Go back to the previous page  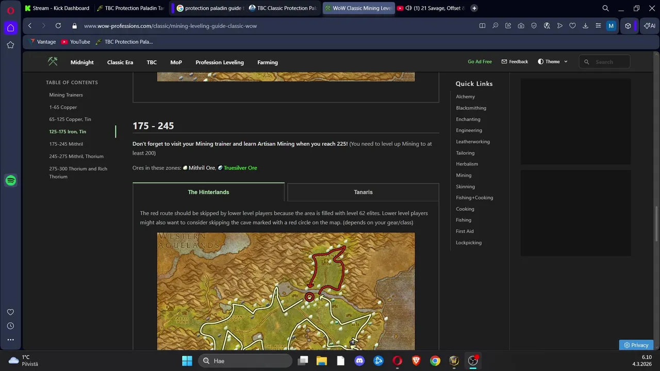pyautogui.click(x=30, y=26)
